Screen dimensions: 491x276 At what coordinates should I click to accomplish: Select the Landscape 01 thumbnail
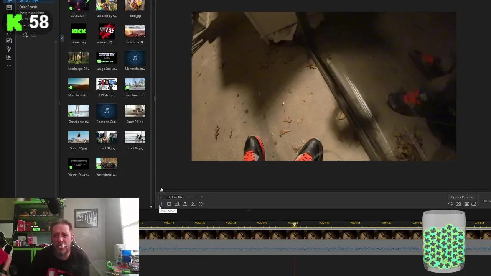135,31
